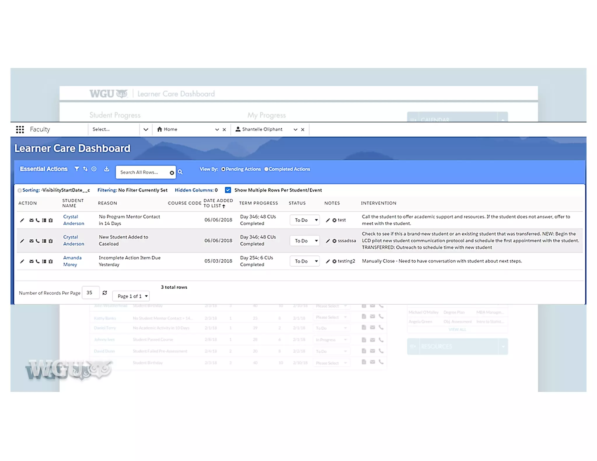The width and height of the screenshot is (597, 461).
Task: Click the sort arrows icon beside filter
Action: point(85,169)
